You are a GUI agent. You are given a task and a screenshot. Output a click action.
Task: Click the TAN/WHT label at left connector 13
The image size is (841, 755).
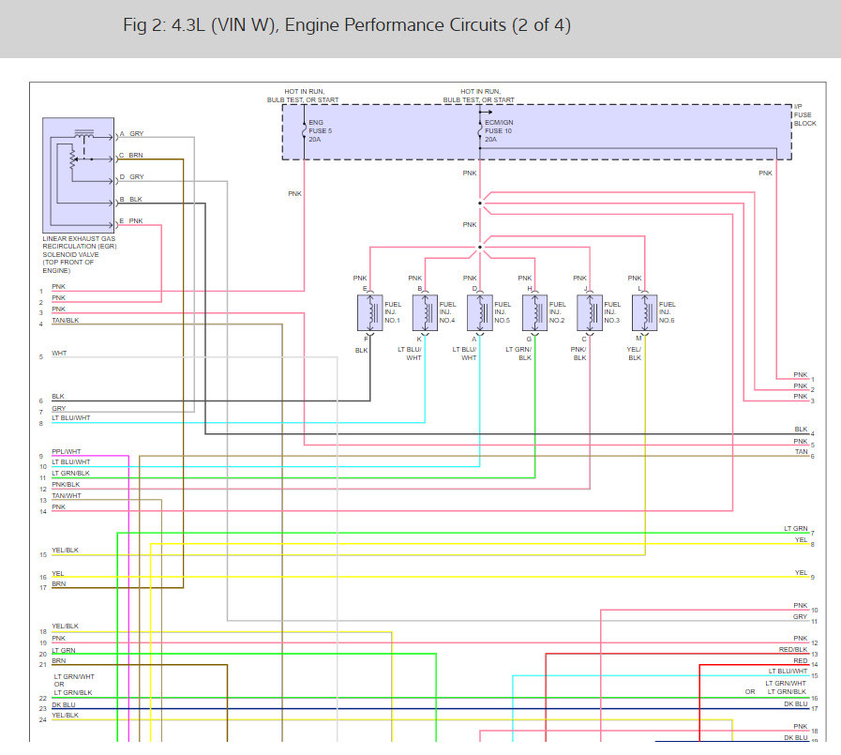coord(66,496)
